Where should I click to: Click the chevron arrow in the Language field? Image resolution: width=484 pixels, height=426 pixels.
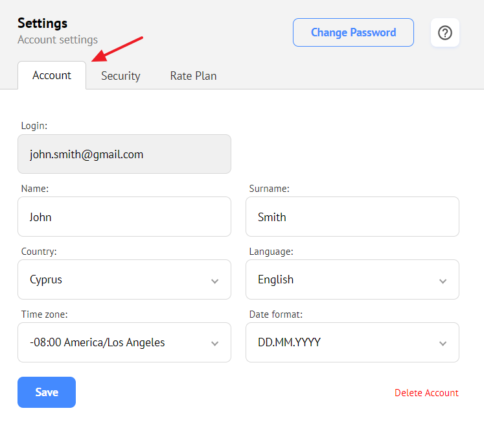(x=443, y=281)
